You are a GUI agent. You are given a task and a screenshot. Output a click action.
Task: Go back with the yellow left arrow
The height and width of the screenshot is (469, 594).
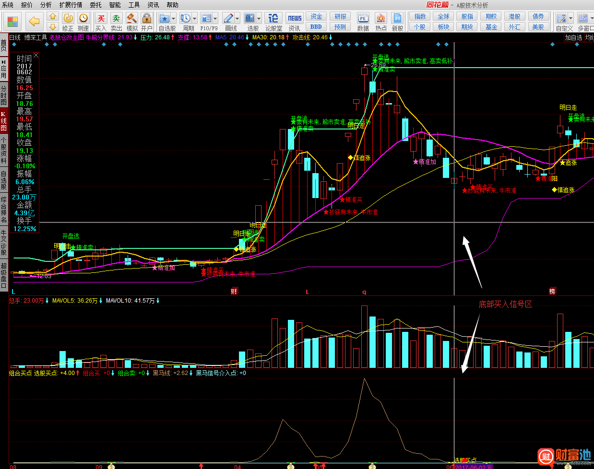click(34, 22)
